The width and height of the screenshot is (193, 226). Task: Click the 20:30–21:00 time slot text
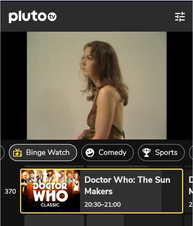point(102,204)
